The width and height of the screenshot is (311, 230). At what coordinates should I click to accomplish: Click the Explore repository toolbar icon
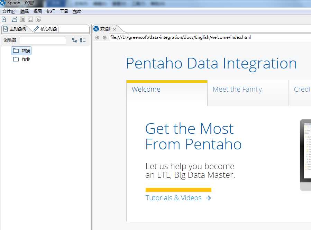click(x=22, y=19)
